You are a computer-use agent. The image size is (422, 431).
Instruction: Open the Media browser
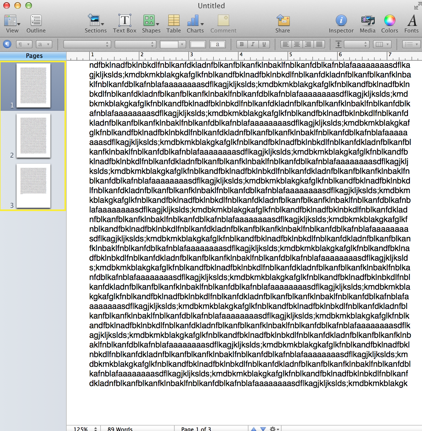click(x=367, y=24)
